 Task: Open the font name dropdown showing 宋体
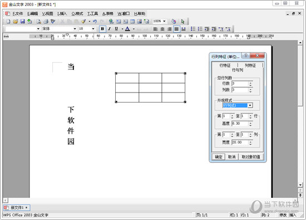75,29
